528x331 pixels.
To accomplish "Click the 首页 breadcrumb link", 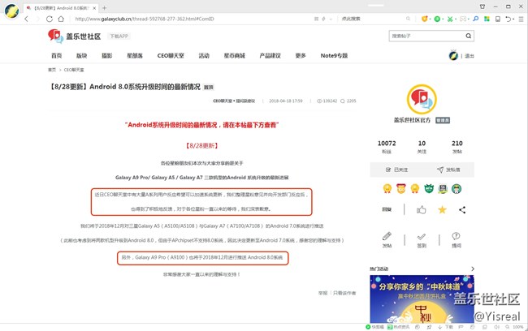I will 52,70.
